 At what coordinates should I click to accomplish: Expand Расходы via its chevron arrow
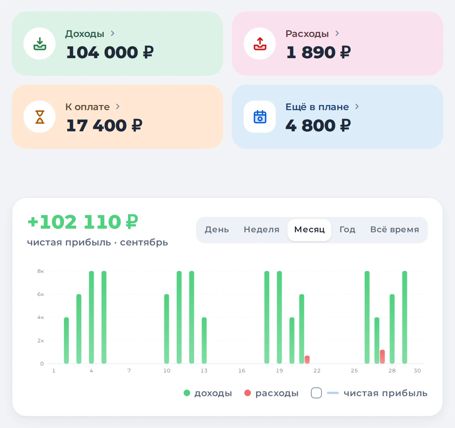pyautogui.click(x=337, y=33)
